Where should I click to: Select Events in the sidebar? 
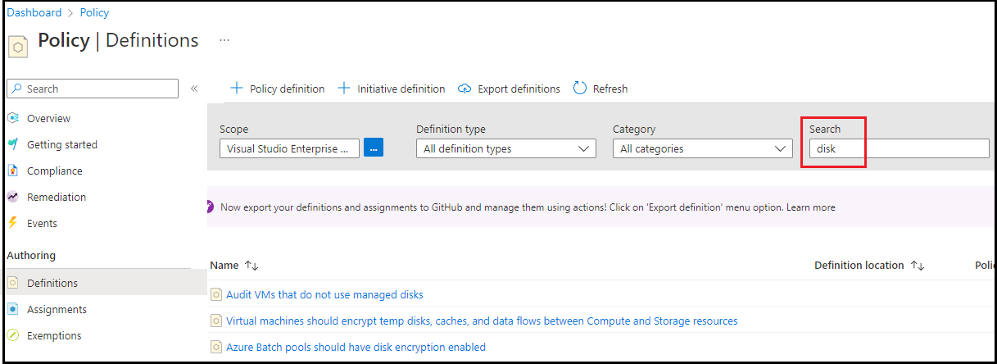pyautogui.click(x=42, y=223)
